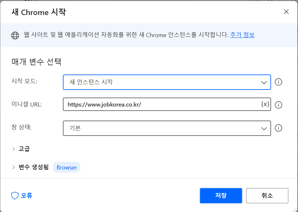The height and width of the screenshot is (212, 298).
Task: Click the shield icon next to 오류
Action: pos(15,195)
